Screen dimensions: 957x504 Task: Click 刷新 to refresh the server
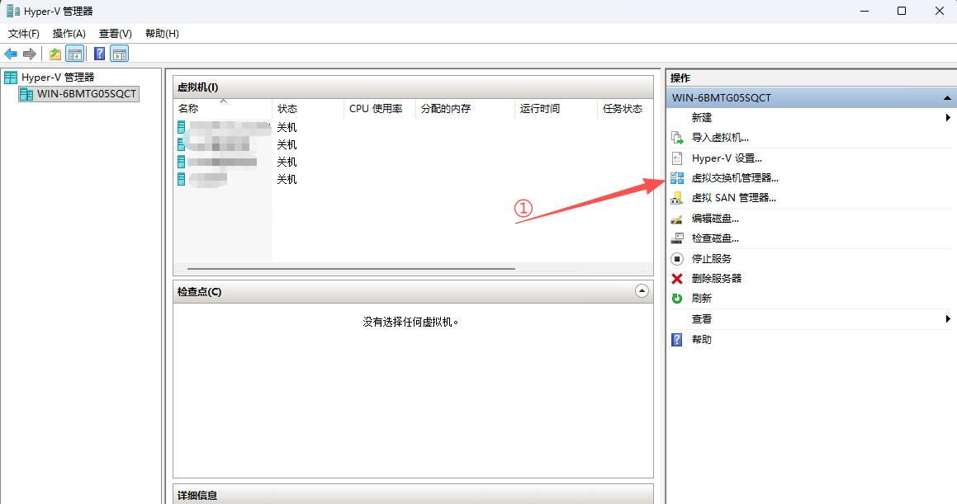tap(701, 299)
